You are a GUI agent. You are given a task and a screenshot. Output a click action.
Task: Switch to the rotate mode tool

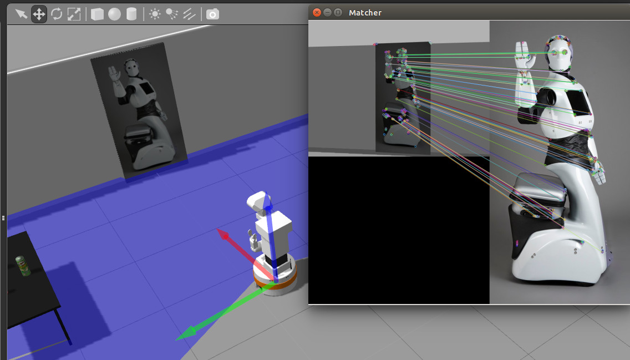coord(57,14)
